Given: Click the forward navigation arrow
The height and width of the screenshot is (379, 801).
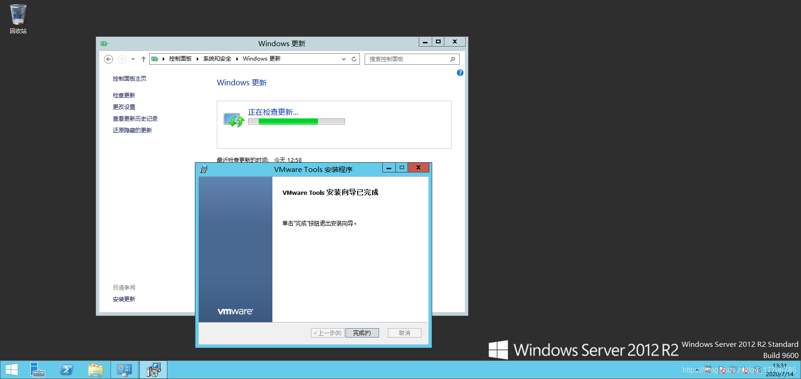Looking at the screenshot, I should tap(122, 59).
